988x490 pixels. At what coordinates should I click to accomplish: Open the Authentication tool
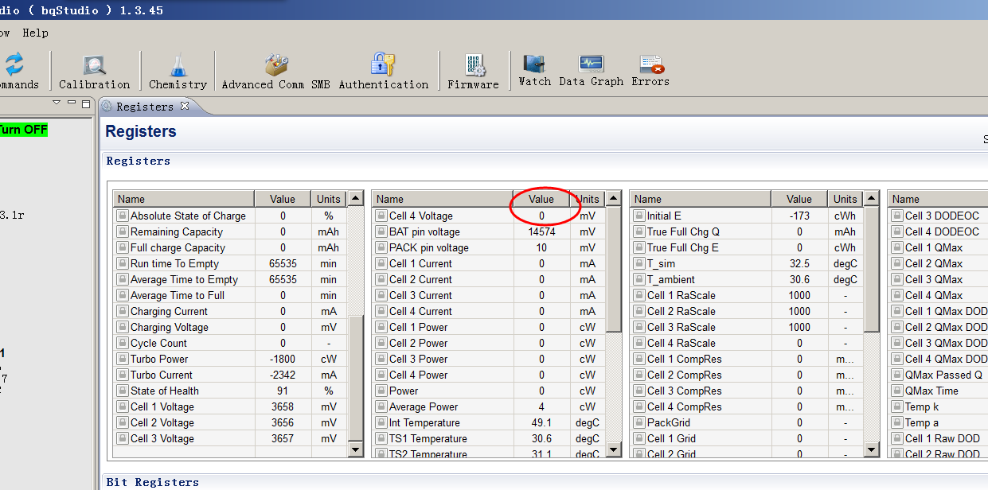(x=384, y=72)
